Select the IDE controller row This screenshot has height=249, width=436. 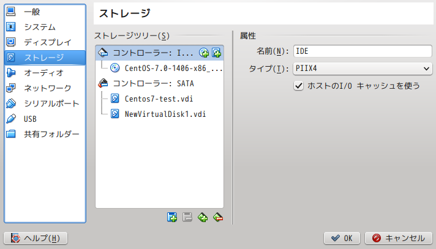[159, 53]
